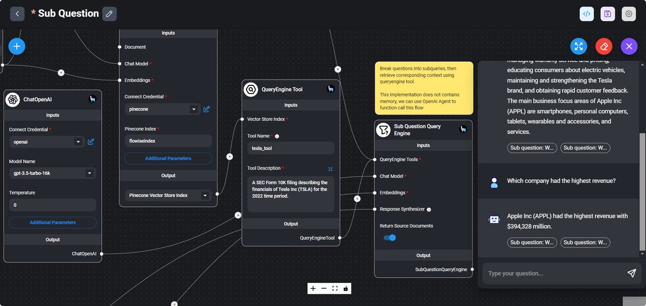Screen dimensions: 646x306
Task: Click the ChatOpenAI node logo icon
Action: coord(12,99)
